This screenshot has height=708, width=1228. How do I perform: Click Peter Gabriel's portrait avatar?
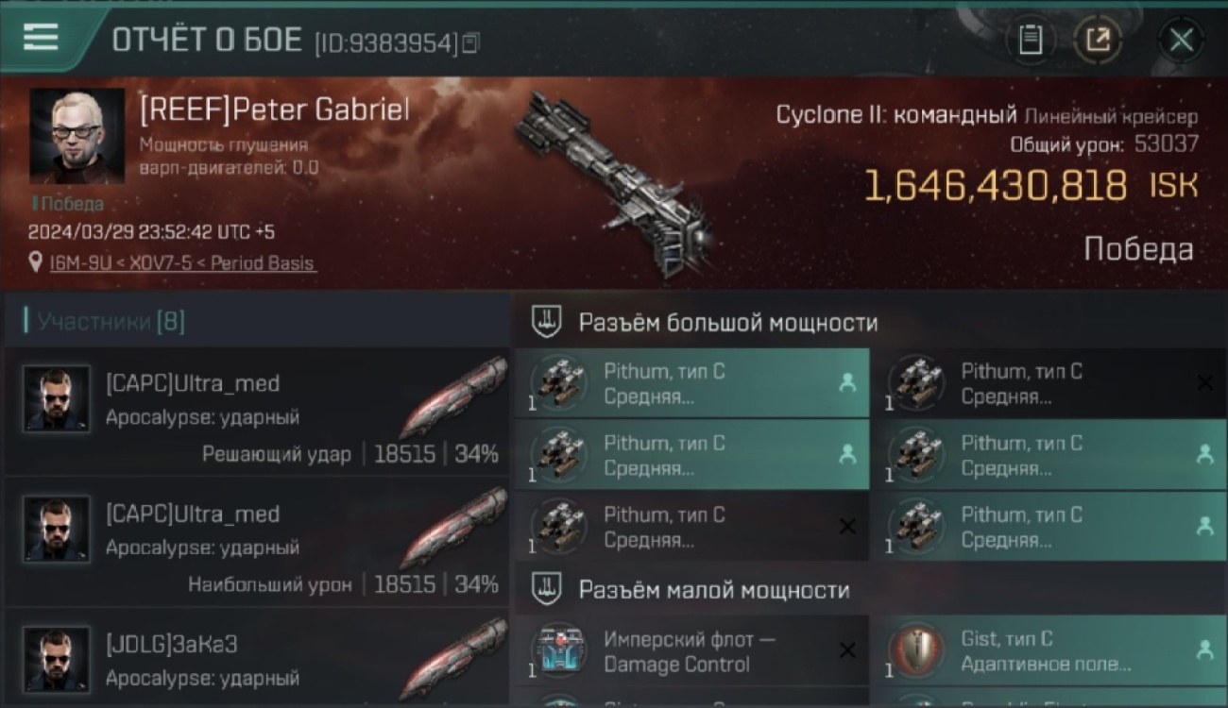77,136
